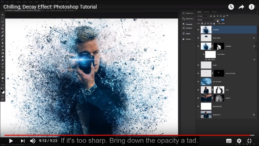
Task: Click the Watch Later clock icon
Action: [x=231, y=7]
